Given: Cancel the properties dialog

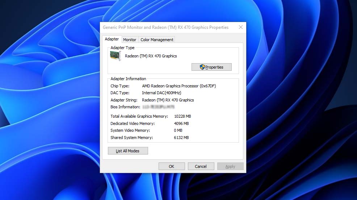Looking at the screenshot, I should [201, 166].
